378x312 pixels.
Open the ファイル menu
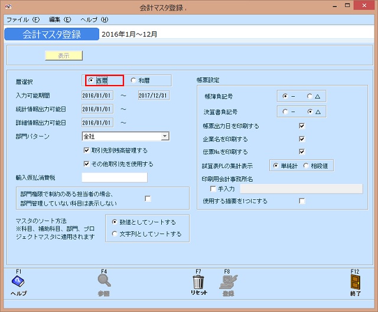point(23,19)
